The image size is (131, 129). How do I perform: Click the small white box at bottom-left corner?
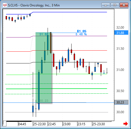[5, 124]
